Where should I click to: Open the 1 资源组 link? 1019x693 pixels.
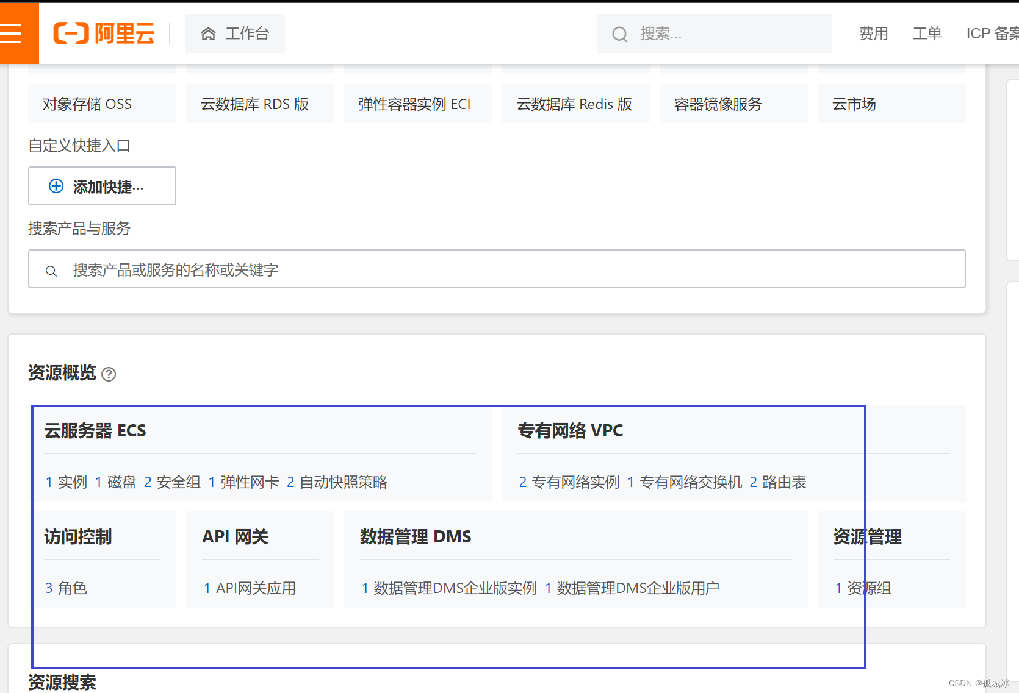tap(863, 588)
